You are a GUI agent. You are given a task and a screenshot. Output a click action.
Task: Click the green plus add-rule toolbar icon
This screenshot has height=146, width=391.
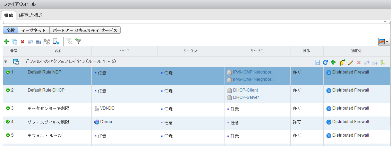6,42
